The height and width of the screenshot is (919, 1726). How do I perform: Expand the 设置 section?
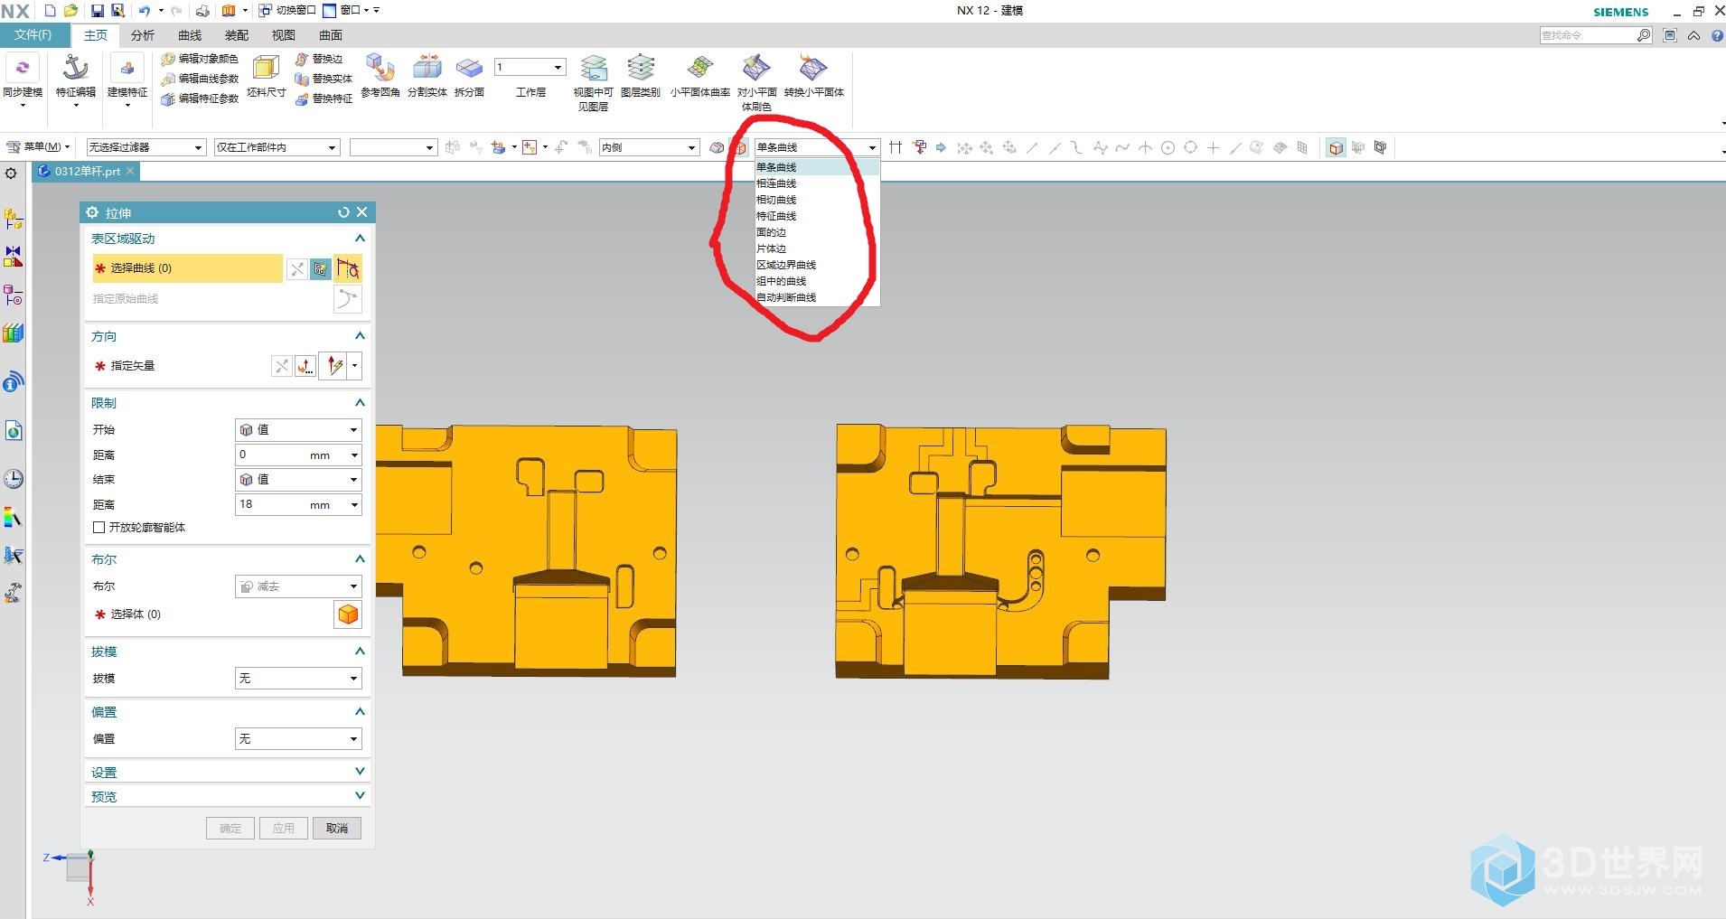point(360,772)
